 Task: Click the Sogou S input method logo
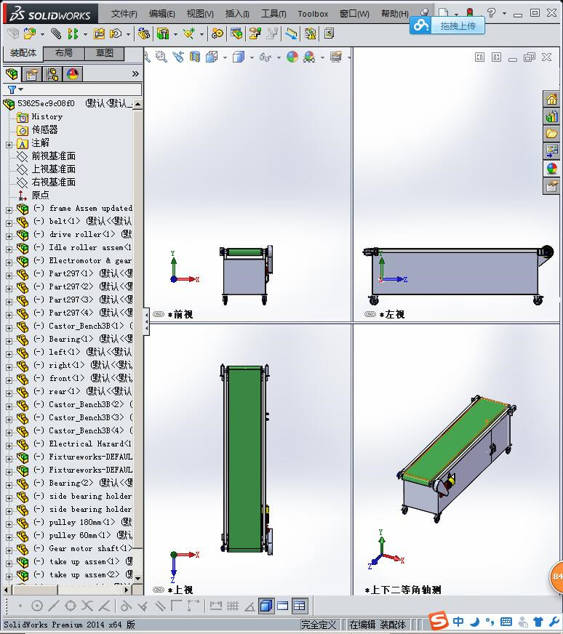click(439, 621)
